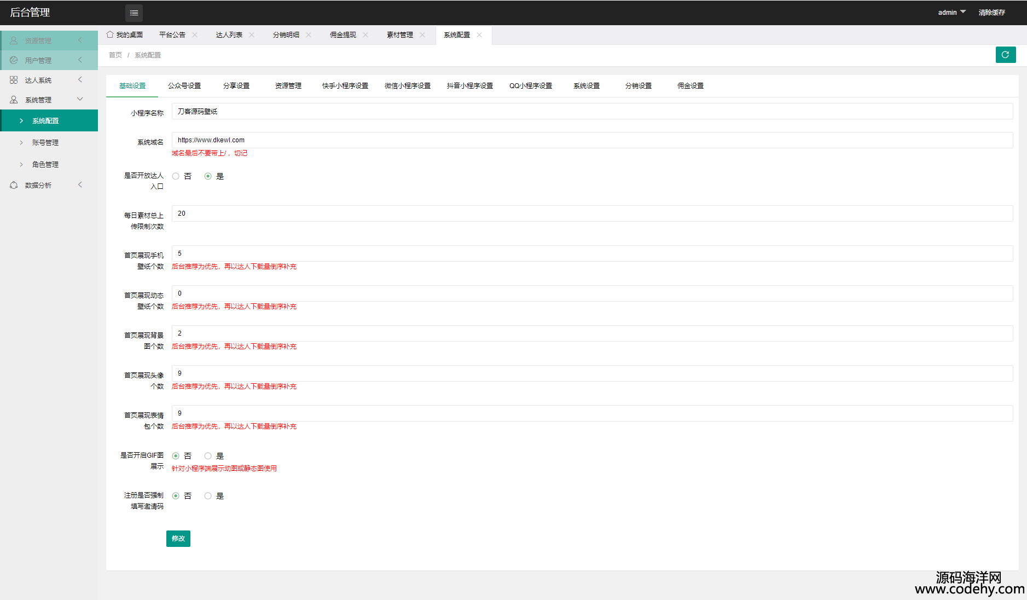Switch to the QQ小程序设置 tab
This screenshot has height=600, width=1027.
click(531, 86)
